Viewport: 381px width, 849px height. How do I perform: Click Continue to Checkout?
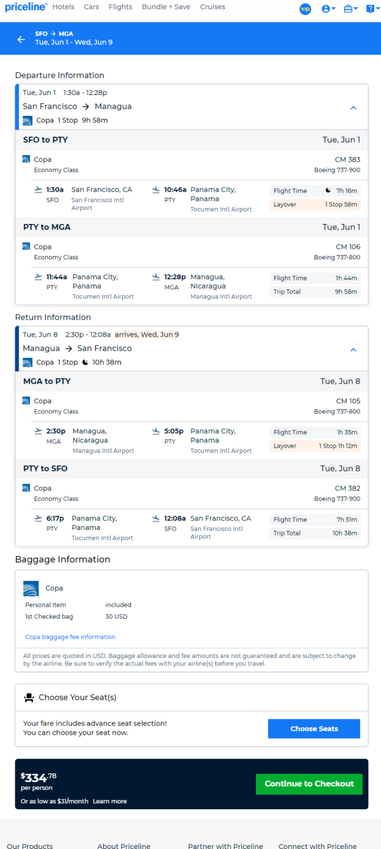[309, 784]
